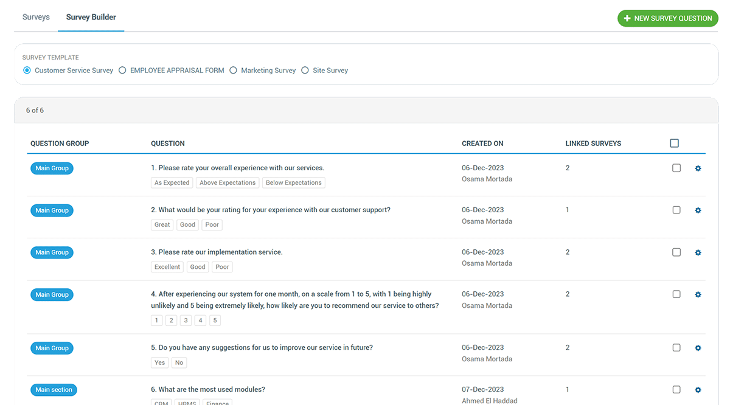Viewport: 730px width, 405px height.
Task: Click the Yes answer chip on question 5
Action: [x=159, y=362]
